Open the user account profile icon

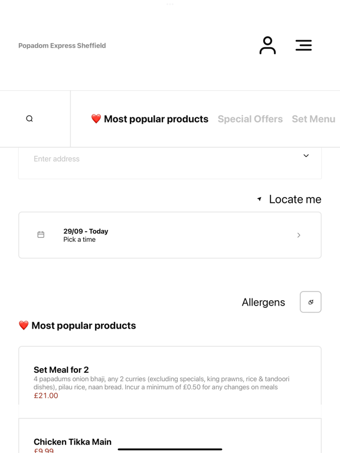[x=267, y=45]
